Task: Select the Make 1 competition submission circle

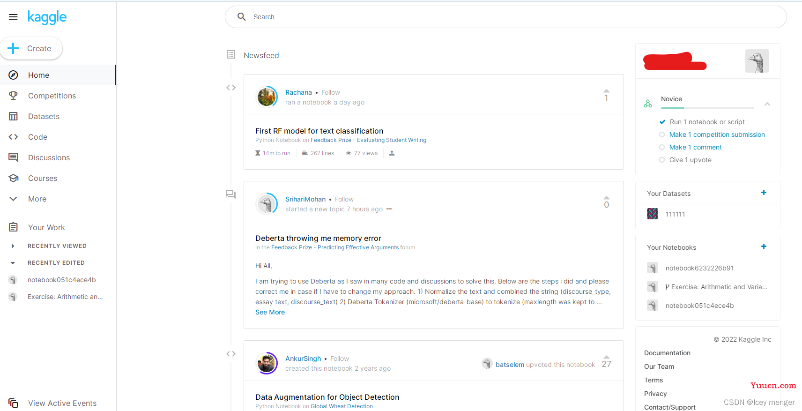Action: [x=662, y=135]
